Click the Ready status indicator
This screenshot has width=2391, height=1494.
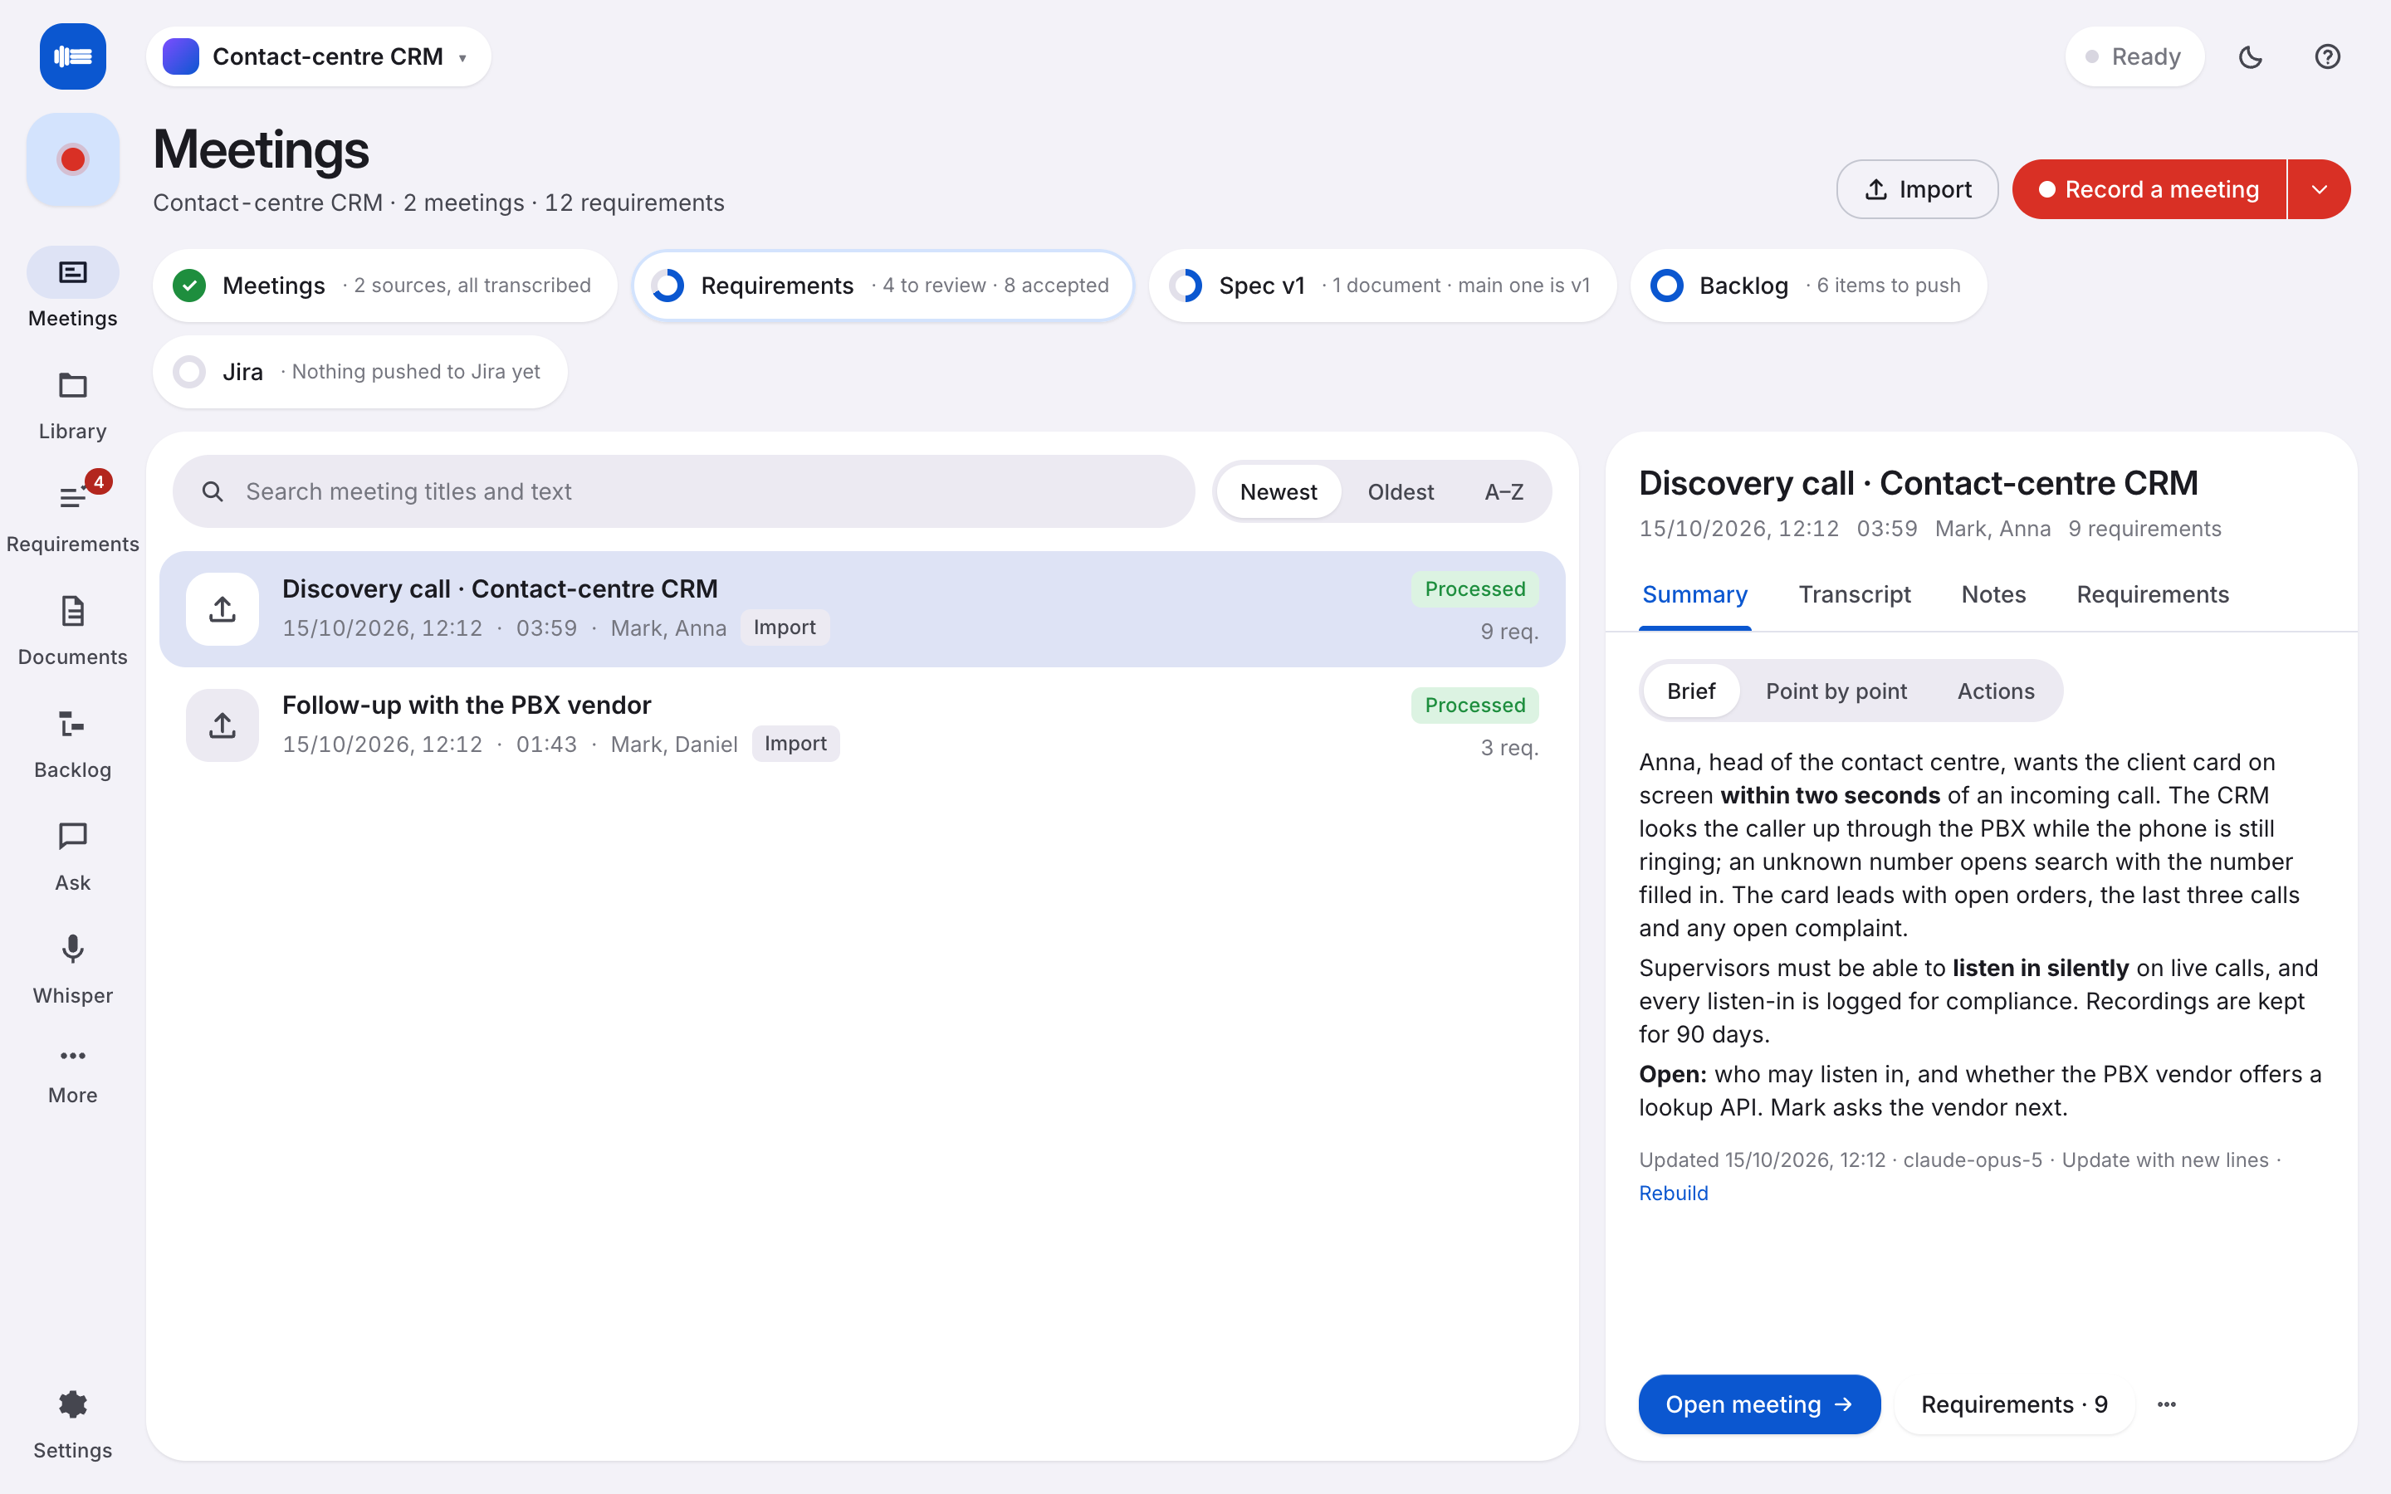click(2134, 56)
